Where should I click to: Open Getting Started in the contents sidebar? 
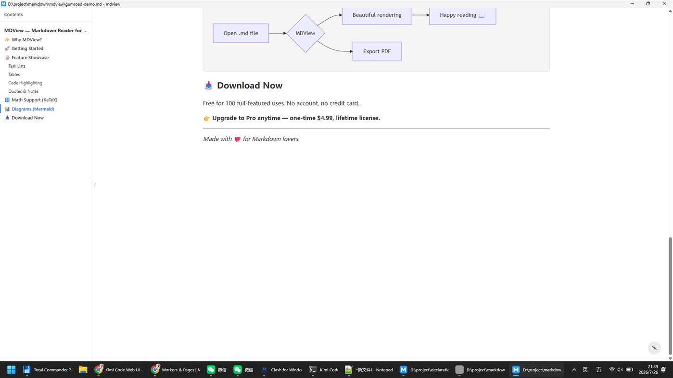pos(27,49)
